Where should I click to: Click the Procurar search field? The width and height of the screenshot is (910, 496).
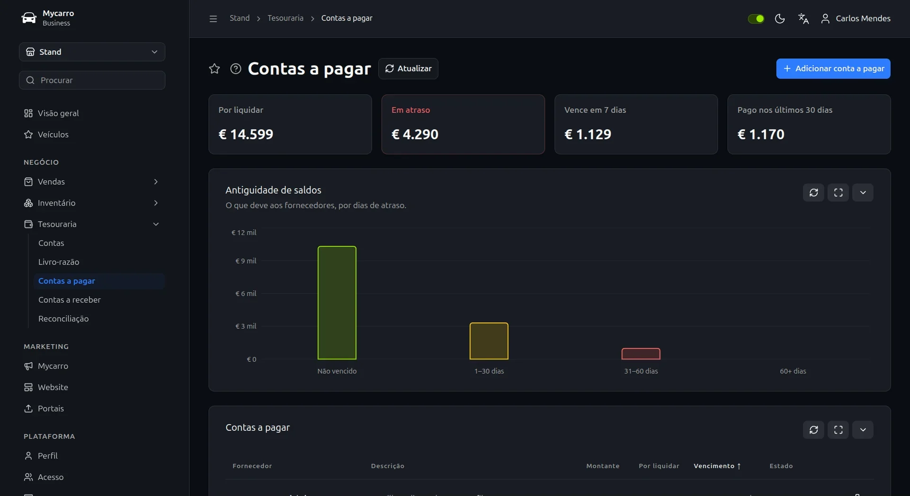[92, 80]
